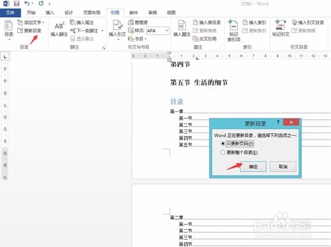
Task: Expand the 书目 dropdown arrow
Action: click(146, 39)
